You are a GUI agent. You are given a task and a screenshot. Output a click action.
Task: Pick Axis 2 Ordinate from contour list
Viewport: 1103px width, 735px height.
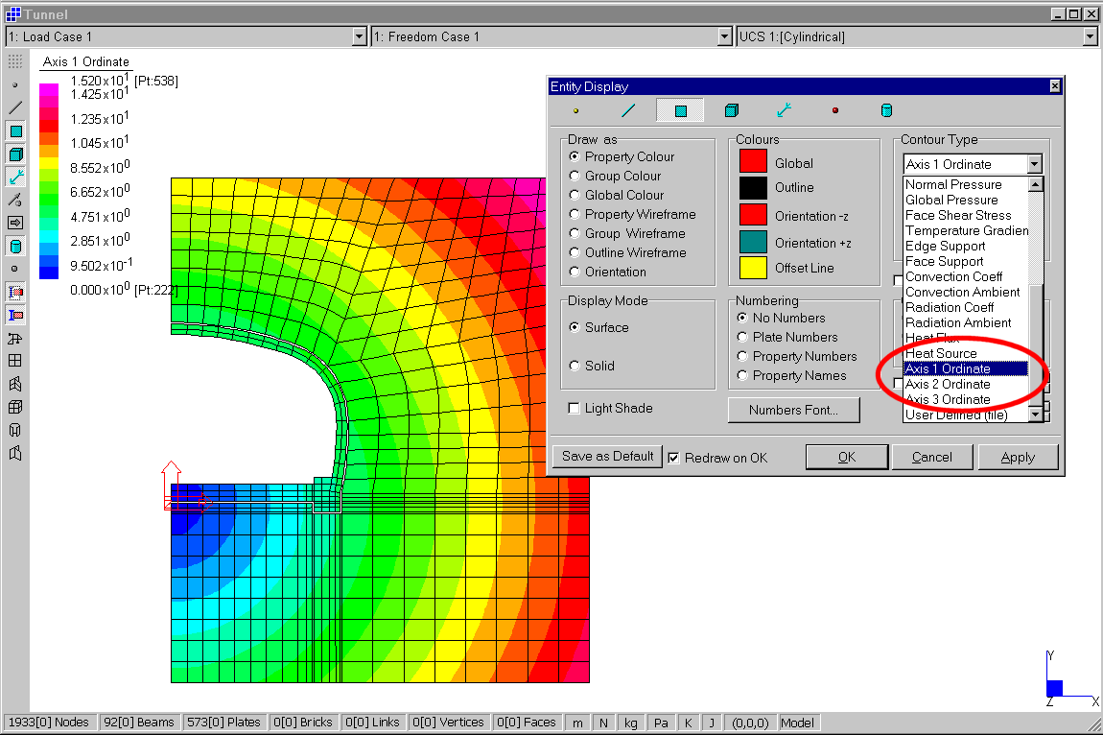[948, 384]
